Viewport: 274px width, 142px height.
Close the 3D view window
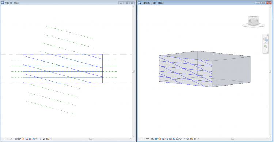(x=269, y=3)
